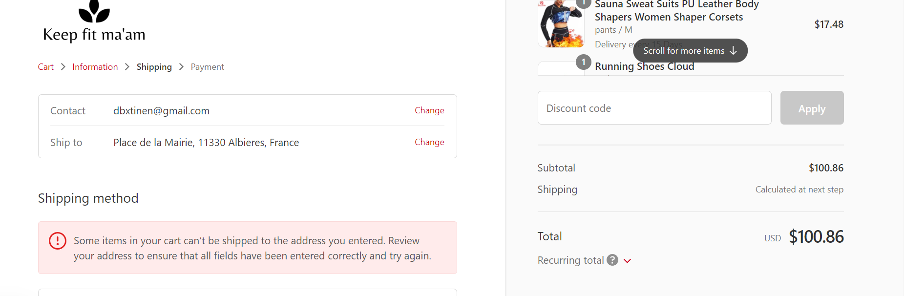Click the red error alert icon
The height and width of the screenshot is (296, 904).
click(58, 241)
